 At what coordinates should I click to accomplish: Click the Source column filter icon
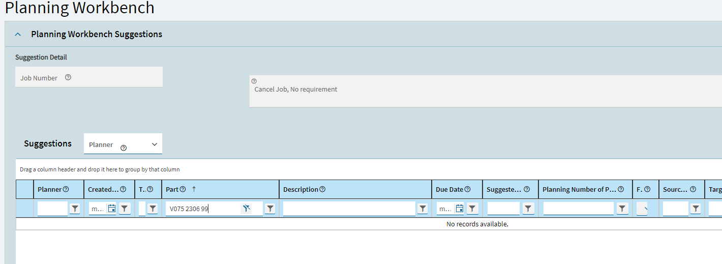696,209
